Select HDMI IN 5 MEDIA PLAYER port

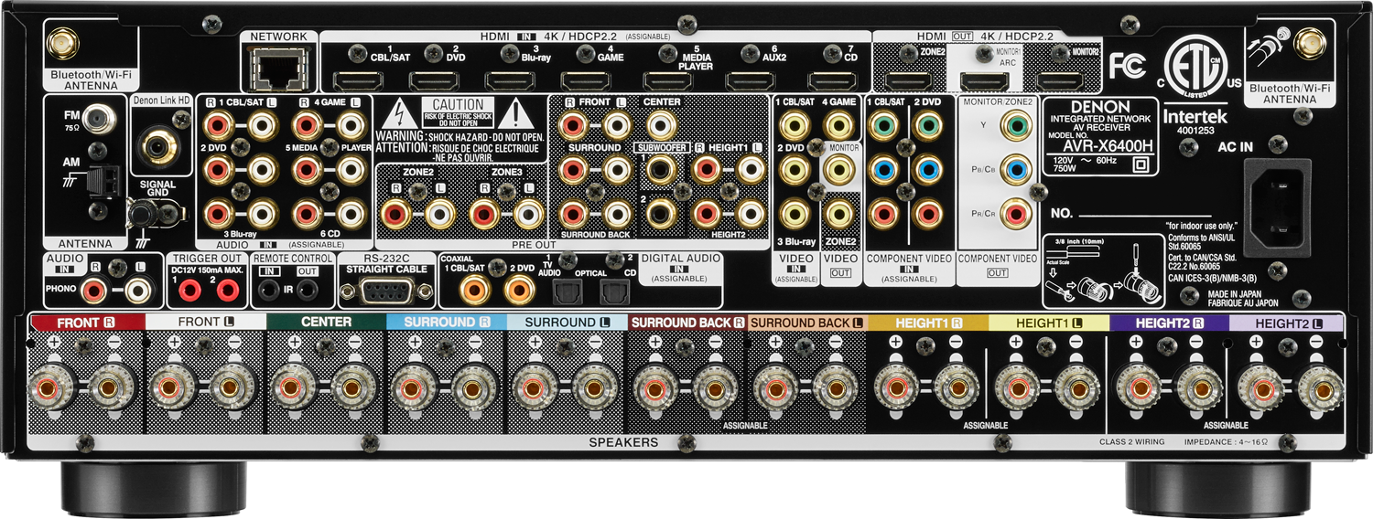click(x=670, y=80)
